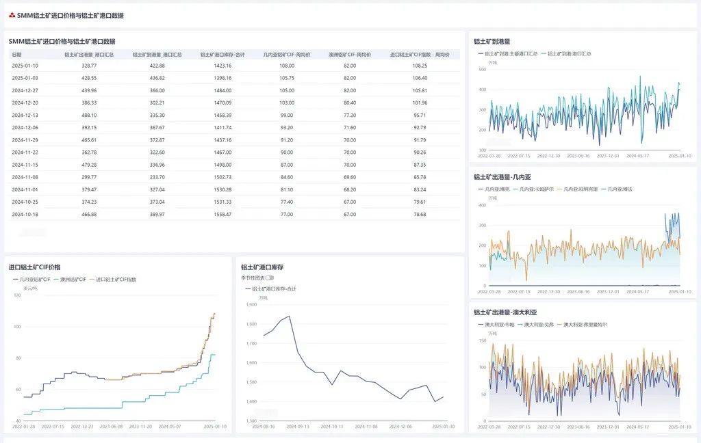The width and height of the screenshot is (701, 443).
Task: Select the 2024-10-18 date cell
Action: tap(25, 214)
